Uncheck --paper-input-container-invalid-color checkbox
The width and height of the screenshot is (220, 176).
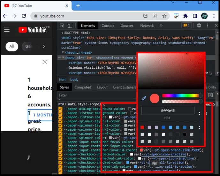click(60, 150)
